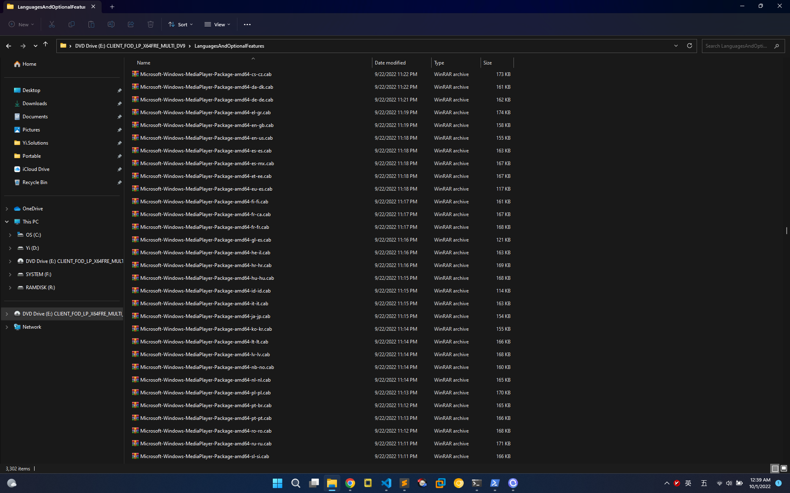Click the Rename icon in toolbar
Image resolution: width=790 pixels, height=493 pixels.
click(x=111, y=25)
